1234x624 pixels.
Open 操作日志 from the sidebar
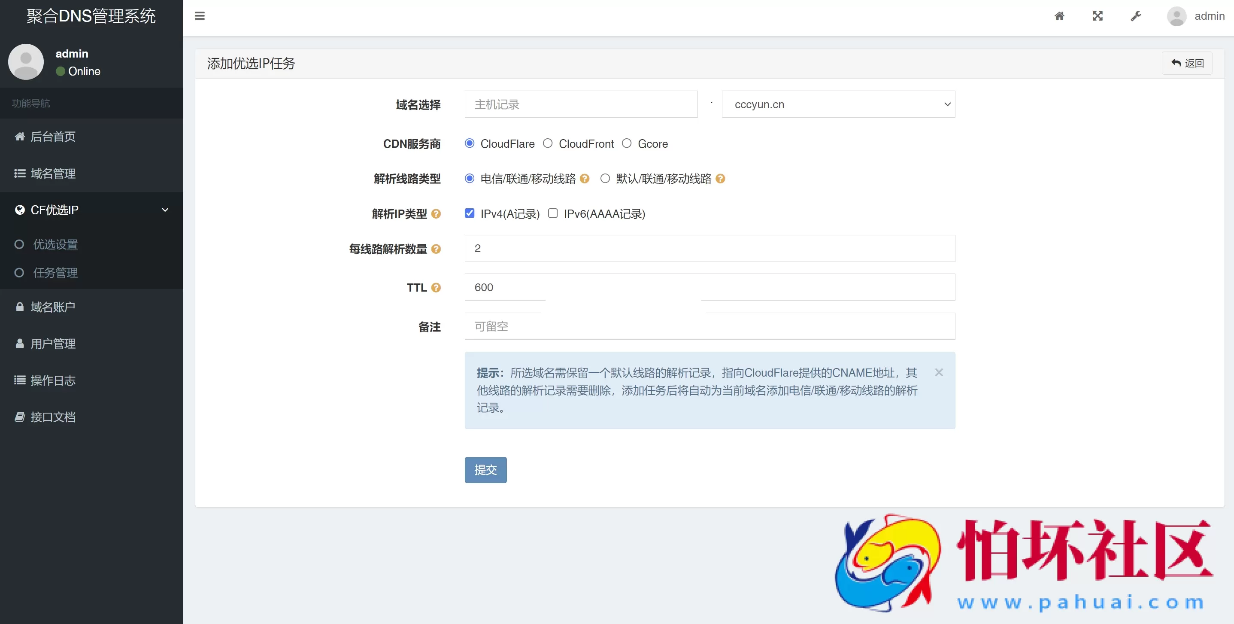tap(53, 380)
